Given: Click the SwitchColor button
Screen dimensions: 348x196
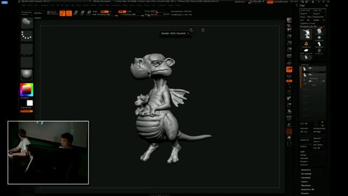Looking at the screenshot, I should [x=26, y=108].
